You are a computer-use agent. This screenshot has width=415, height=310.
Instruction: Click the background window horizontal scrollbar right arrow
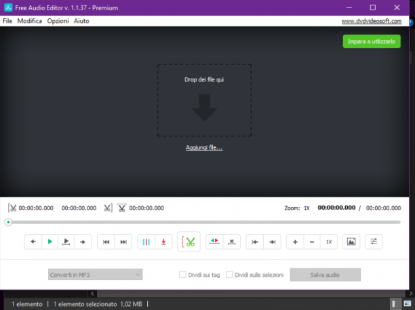coord(411,293)
